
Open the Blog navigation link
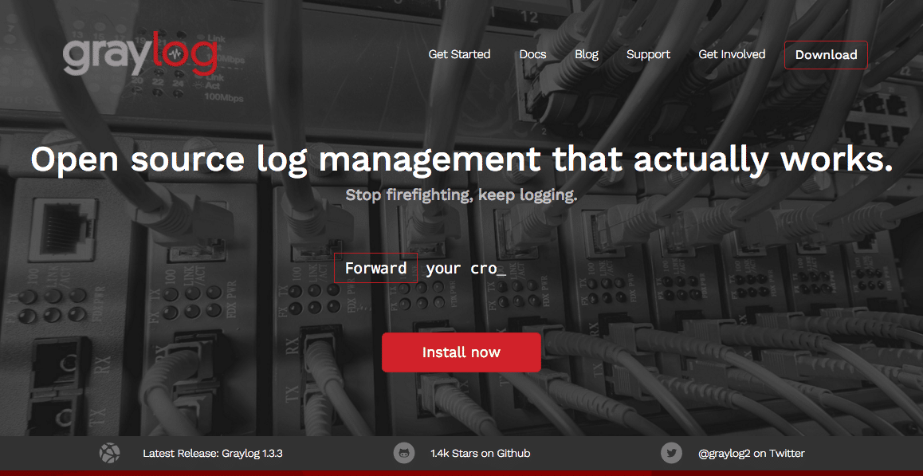[x=586, y=54]
